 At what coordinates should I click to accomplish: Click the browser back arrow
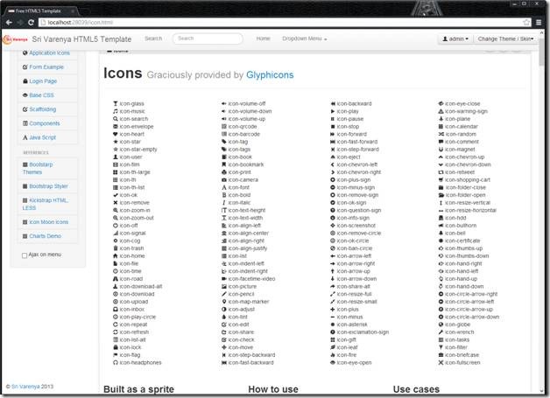click(x=9, y=23)
